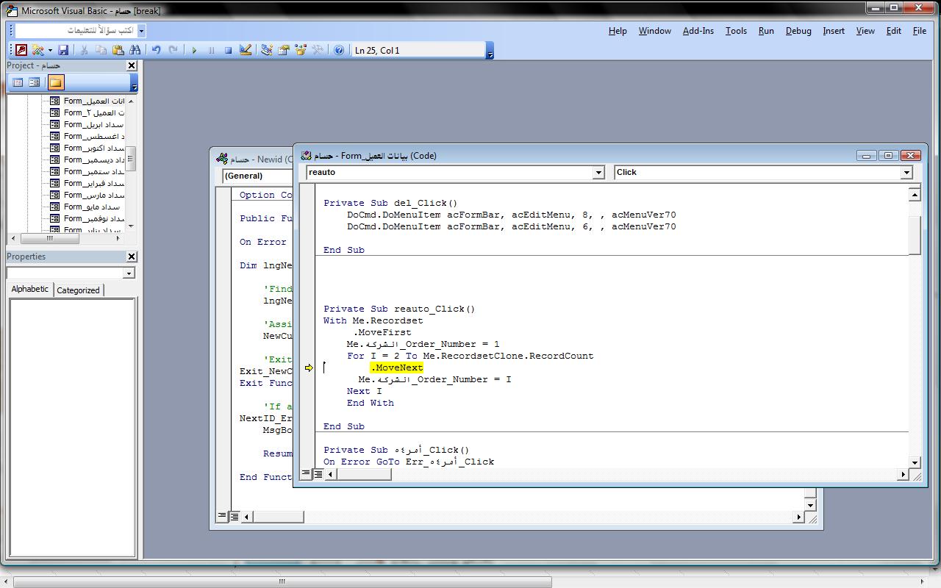Click the Project tree vertical scrollbar thumb

point(131,158)
